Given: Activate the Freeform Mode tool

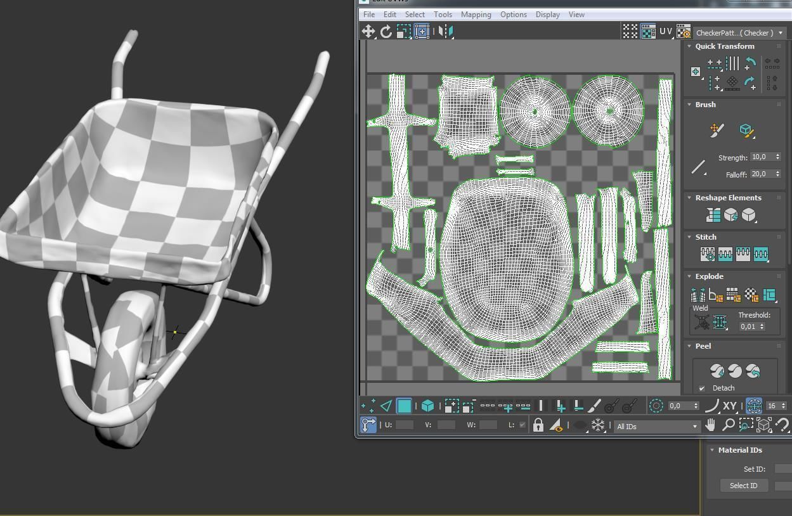Looking at the screenshot, I should [422, 31].
